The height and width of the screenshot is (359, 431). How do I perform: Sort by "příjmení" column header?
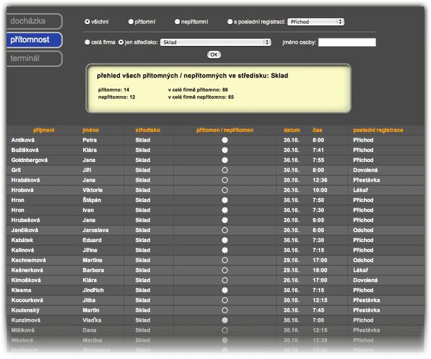click(44, 131)
